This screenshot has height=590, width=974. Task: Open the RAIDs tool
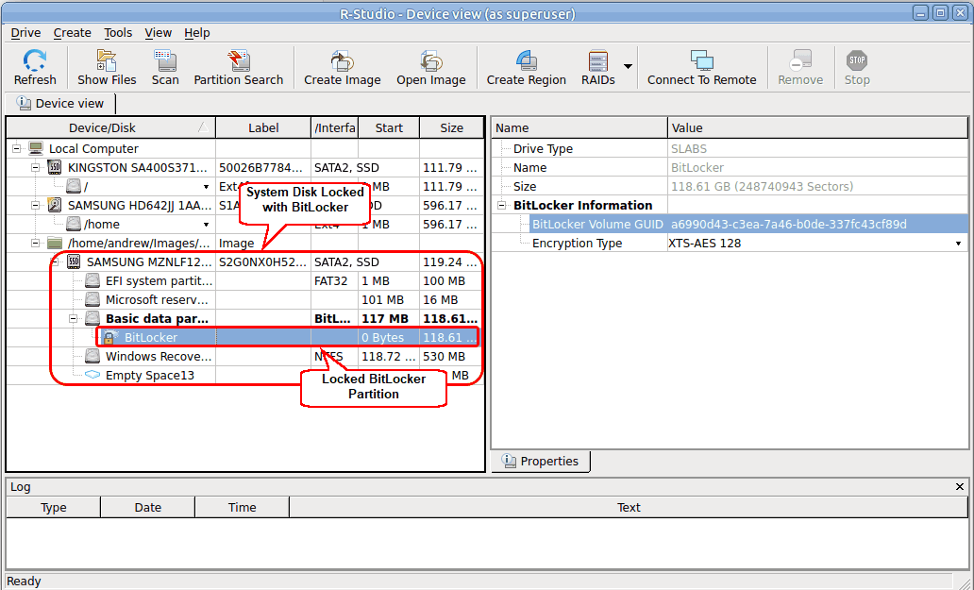point(598,60)
